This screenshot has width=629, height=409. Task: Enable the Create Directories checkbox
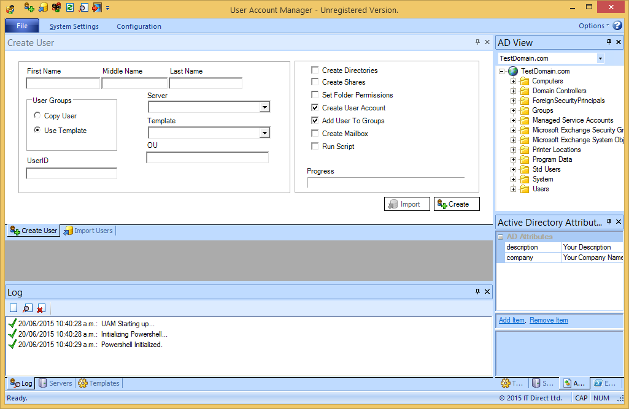point(315,71)
